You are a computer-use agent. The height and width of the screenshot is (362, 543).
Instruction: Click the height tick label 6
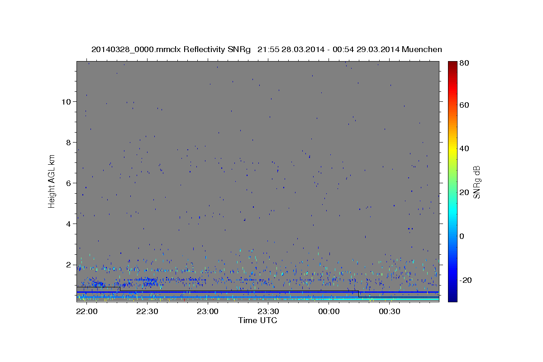tap(69, 183)
